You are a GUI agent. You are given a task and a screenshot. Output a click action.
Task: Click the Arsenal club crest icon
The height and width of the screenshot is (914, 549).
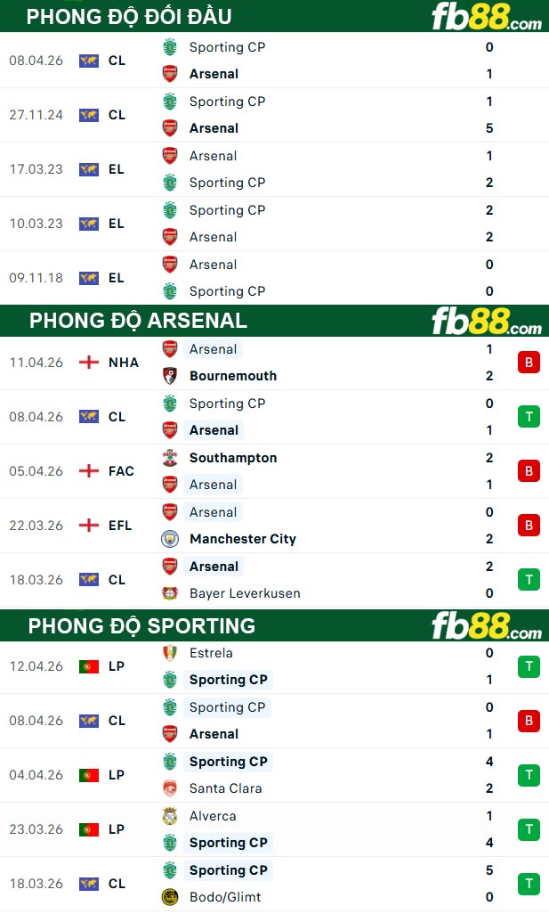(169, 74)
